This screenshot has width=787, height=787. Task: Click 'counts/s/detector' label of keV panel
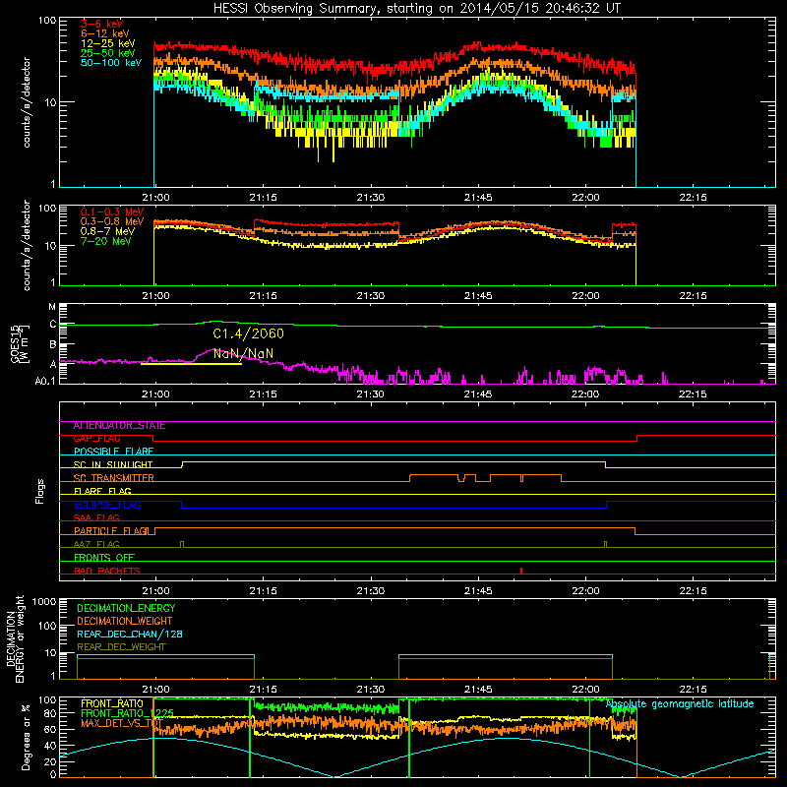(x=27, y=102)
